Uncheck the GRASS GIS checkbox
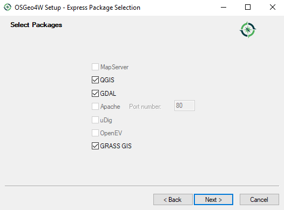284x210 pixels. (95, 146)
